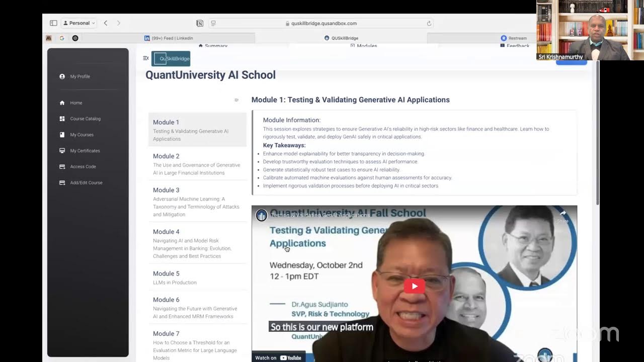The image size is (644, 362).
Task: Select Module 2 Use and Governance
Action: coord(197,164)
